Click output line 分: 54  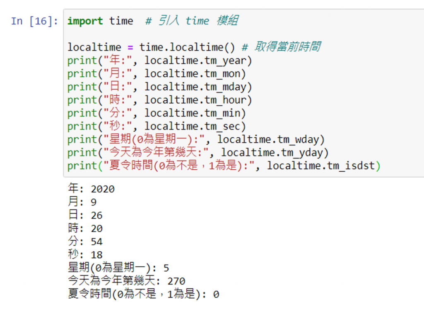point(85,241)
